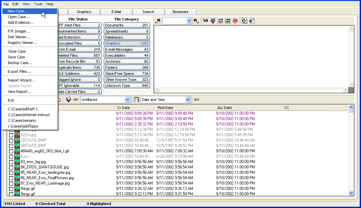Switch to the E-Mail tab
The width and height of the screenshot is (361, 208).
pos(116,12)
